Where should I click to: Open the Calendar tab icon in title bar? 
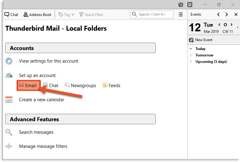(181, 5)
